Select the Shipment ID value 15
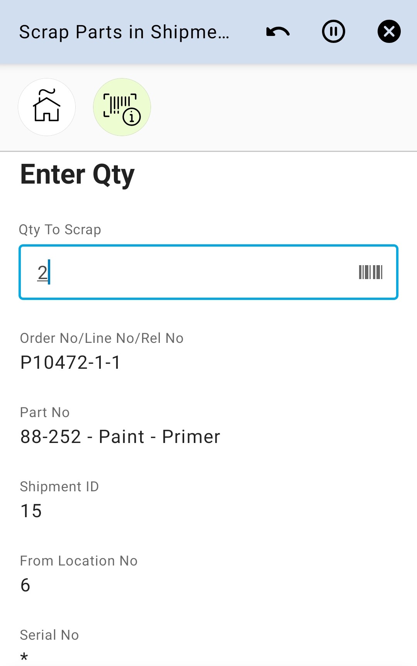The image size is (417, 666). (31, 511)
